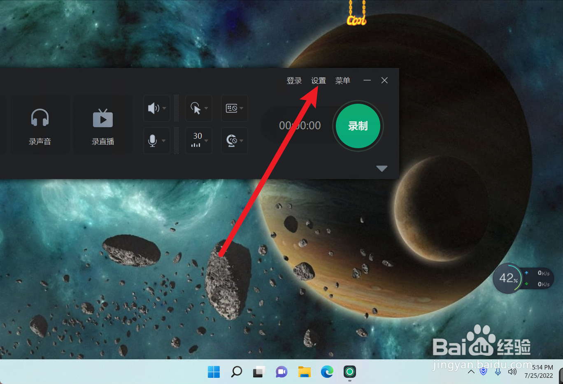Click the 42% memory usage floating ball

(x=508, y=278)
